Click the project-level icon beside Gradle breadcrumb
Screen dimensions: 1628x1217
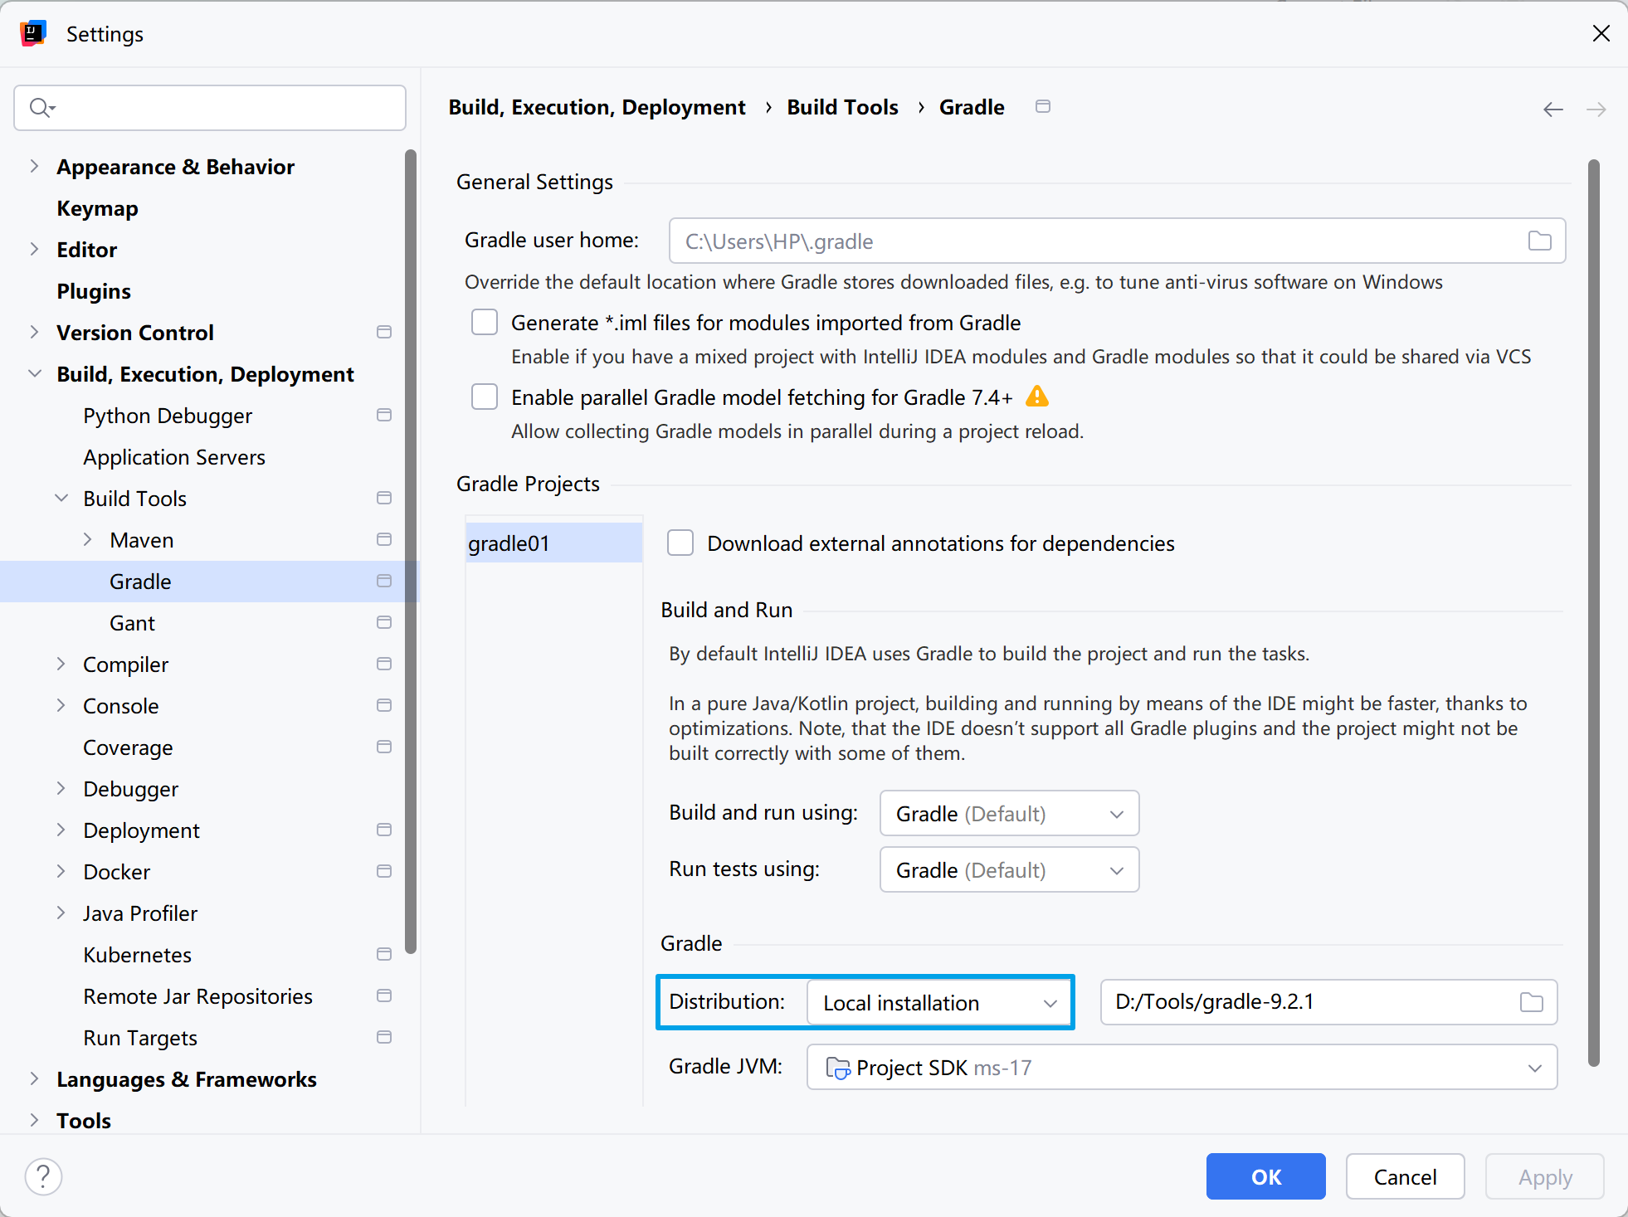coord(1043,106)
